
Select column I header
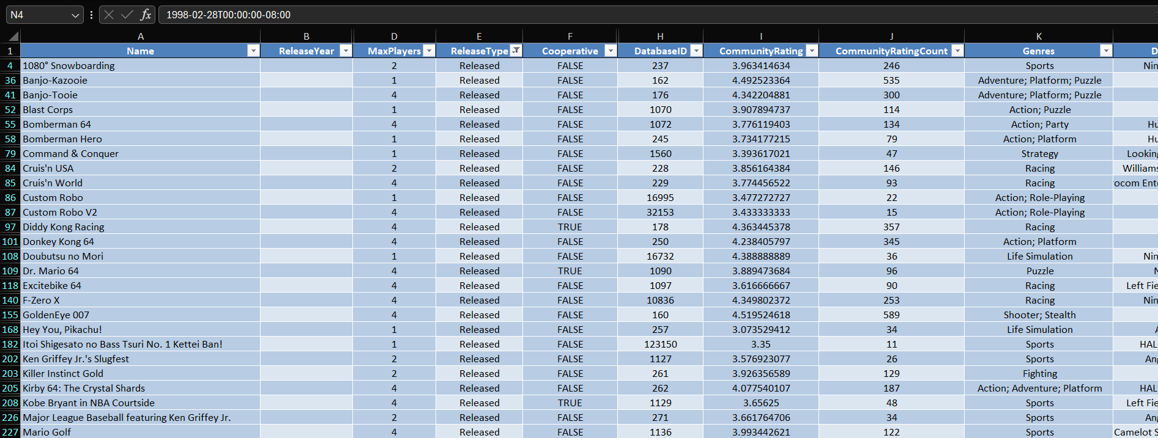click(x=761, y=37)
